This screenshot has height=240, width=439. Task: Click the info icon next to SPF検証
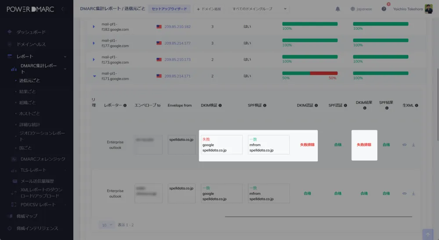click(x=265, y=106)
